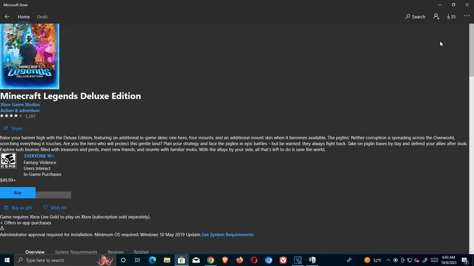Launch Vivaldi browser from taskbar

(x=283, y=260)
